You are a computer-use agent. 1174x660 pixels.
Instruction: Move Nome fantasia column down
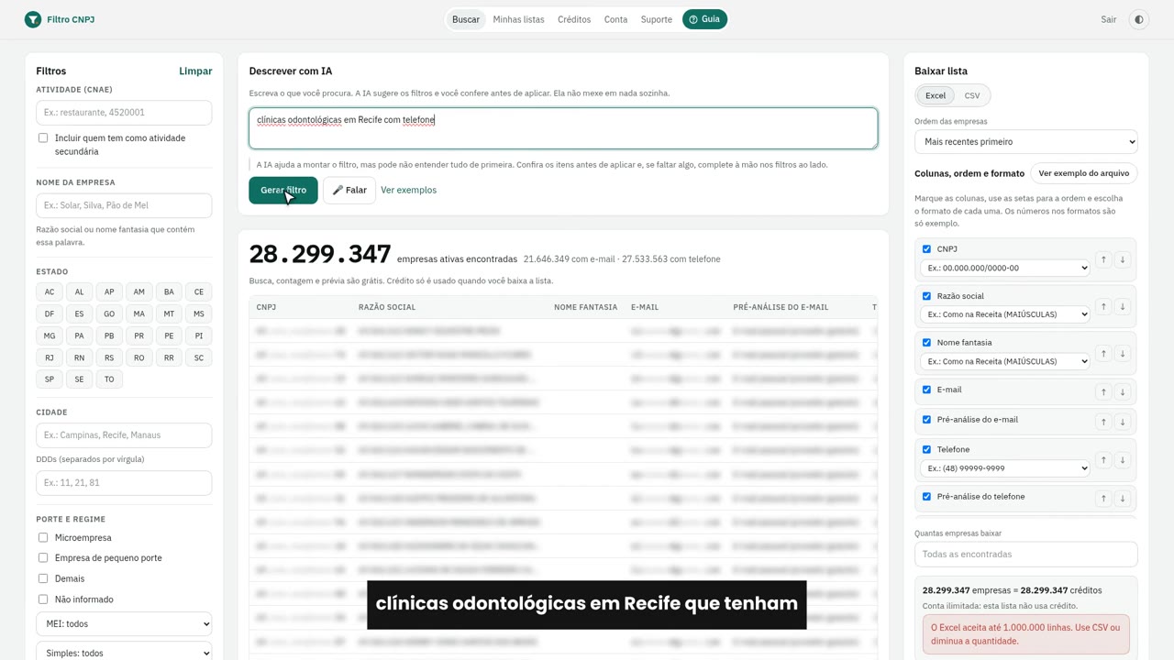[x=1122, y=354]
